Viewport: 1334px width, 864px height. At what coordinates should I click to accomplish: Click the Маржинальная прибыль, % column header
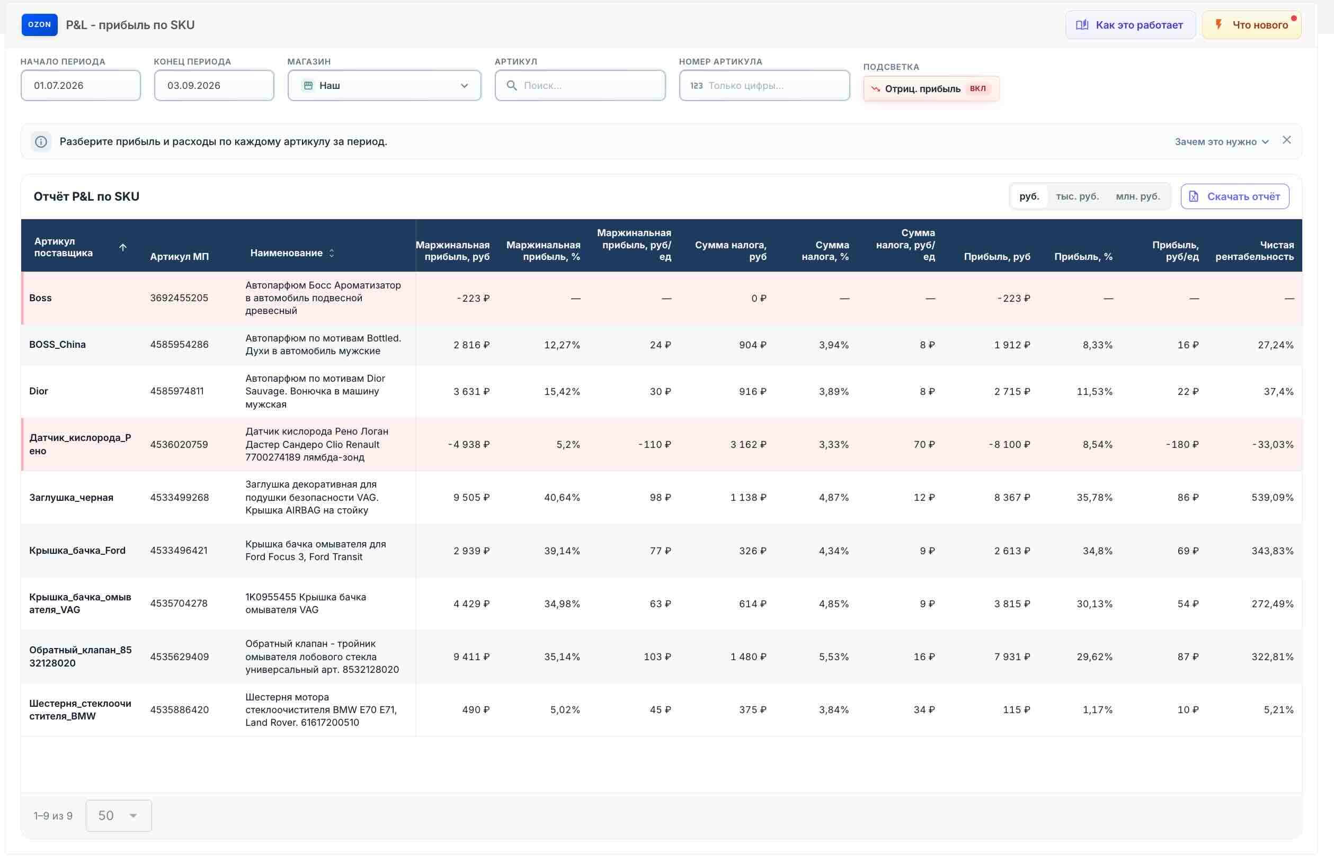[x=543, y=251]
